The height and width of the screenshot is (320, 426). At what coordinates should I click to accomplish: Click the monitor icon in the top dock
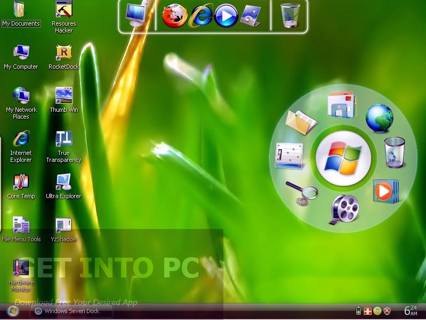coord(135,15)
